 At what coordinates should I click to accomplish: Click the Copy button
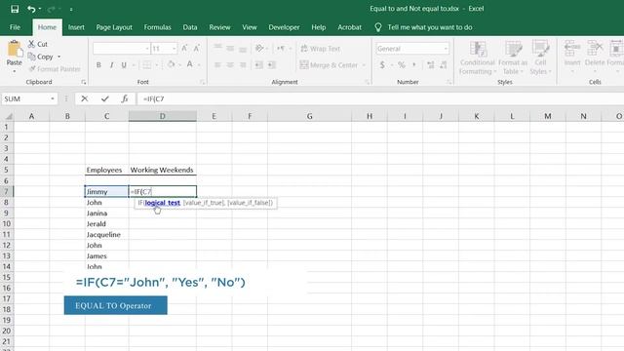pyautogui.click(x=40, y=57)
